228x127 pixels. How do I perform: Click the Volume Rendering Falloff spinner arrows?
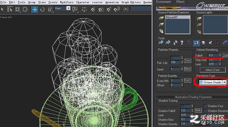tap(220, 55)
